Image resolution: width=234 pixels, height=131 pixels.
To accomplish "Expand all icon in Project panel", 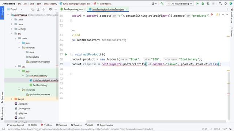I will (x=38, y=9).
